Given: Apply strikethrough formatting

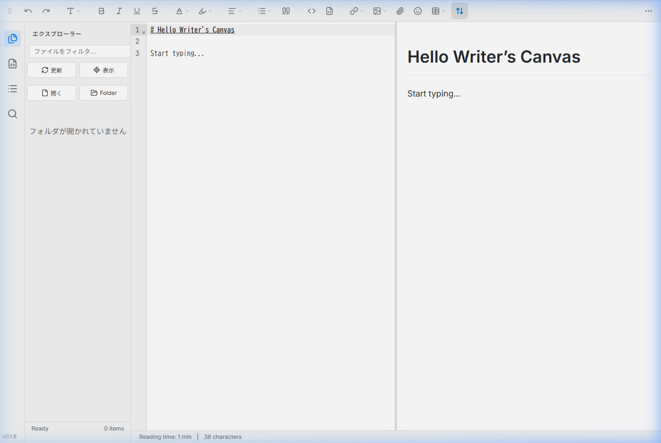Looking at the screenshot, I should (155, 11).
